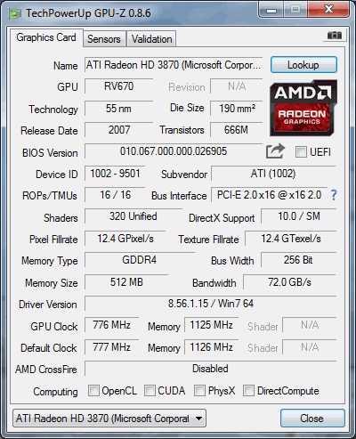Click the Name field showing ATI Radeon HD 3870

tap(174, 65)
